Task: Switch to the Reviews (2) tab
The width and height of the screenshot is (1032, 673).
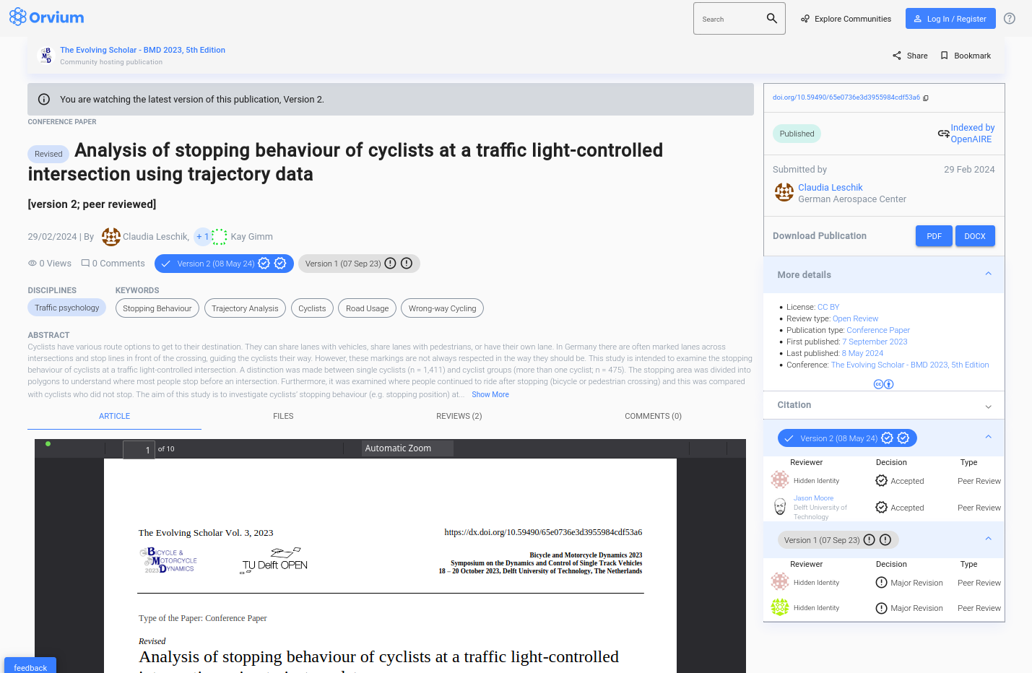Action: [459, 416]
